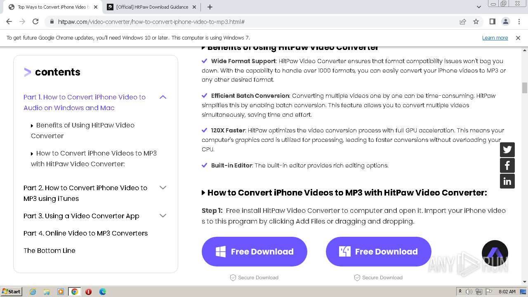Go back to previous page
528x297 pixels.
[9, 21]
